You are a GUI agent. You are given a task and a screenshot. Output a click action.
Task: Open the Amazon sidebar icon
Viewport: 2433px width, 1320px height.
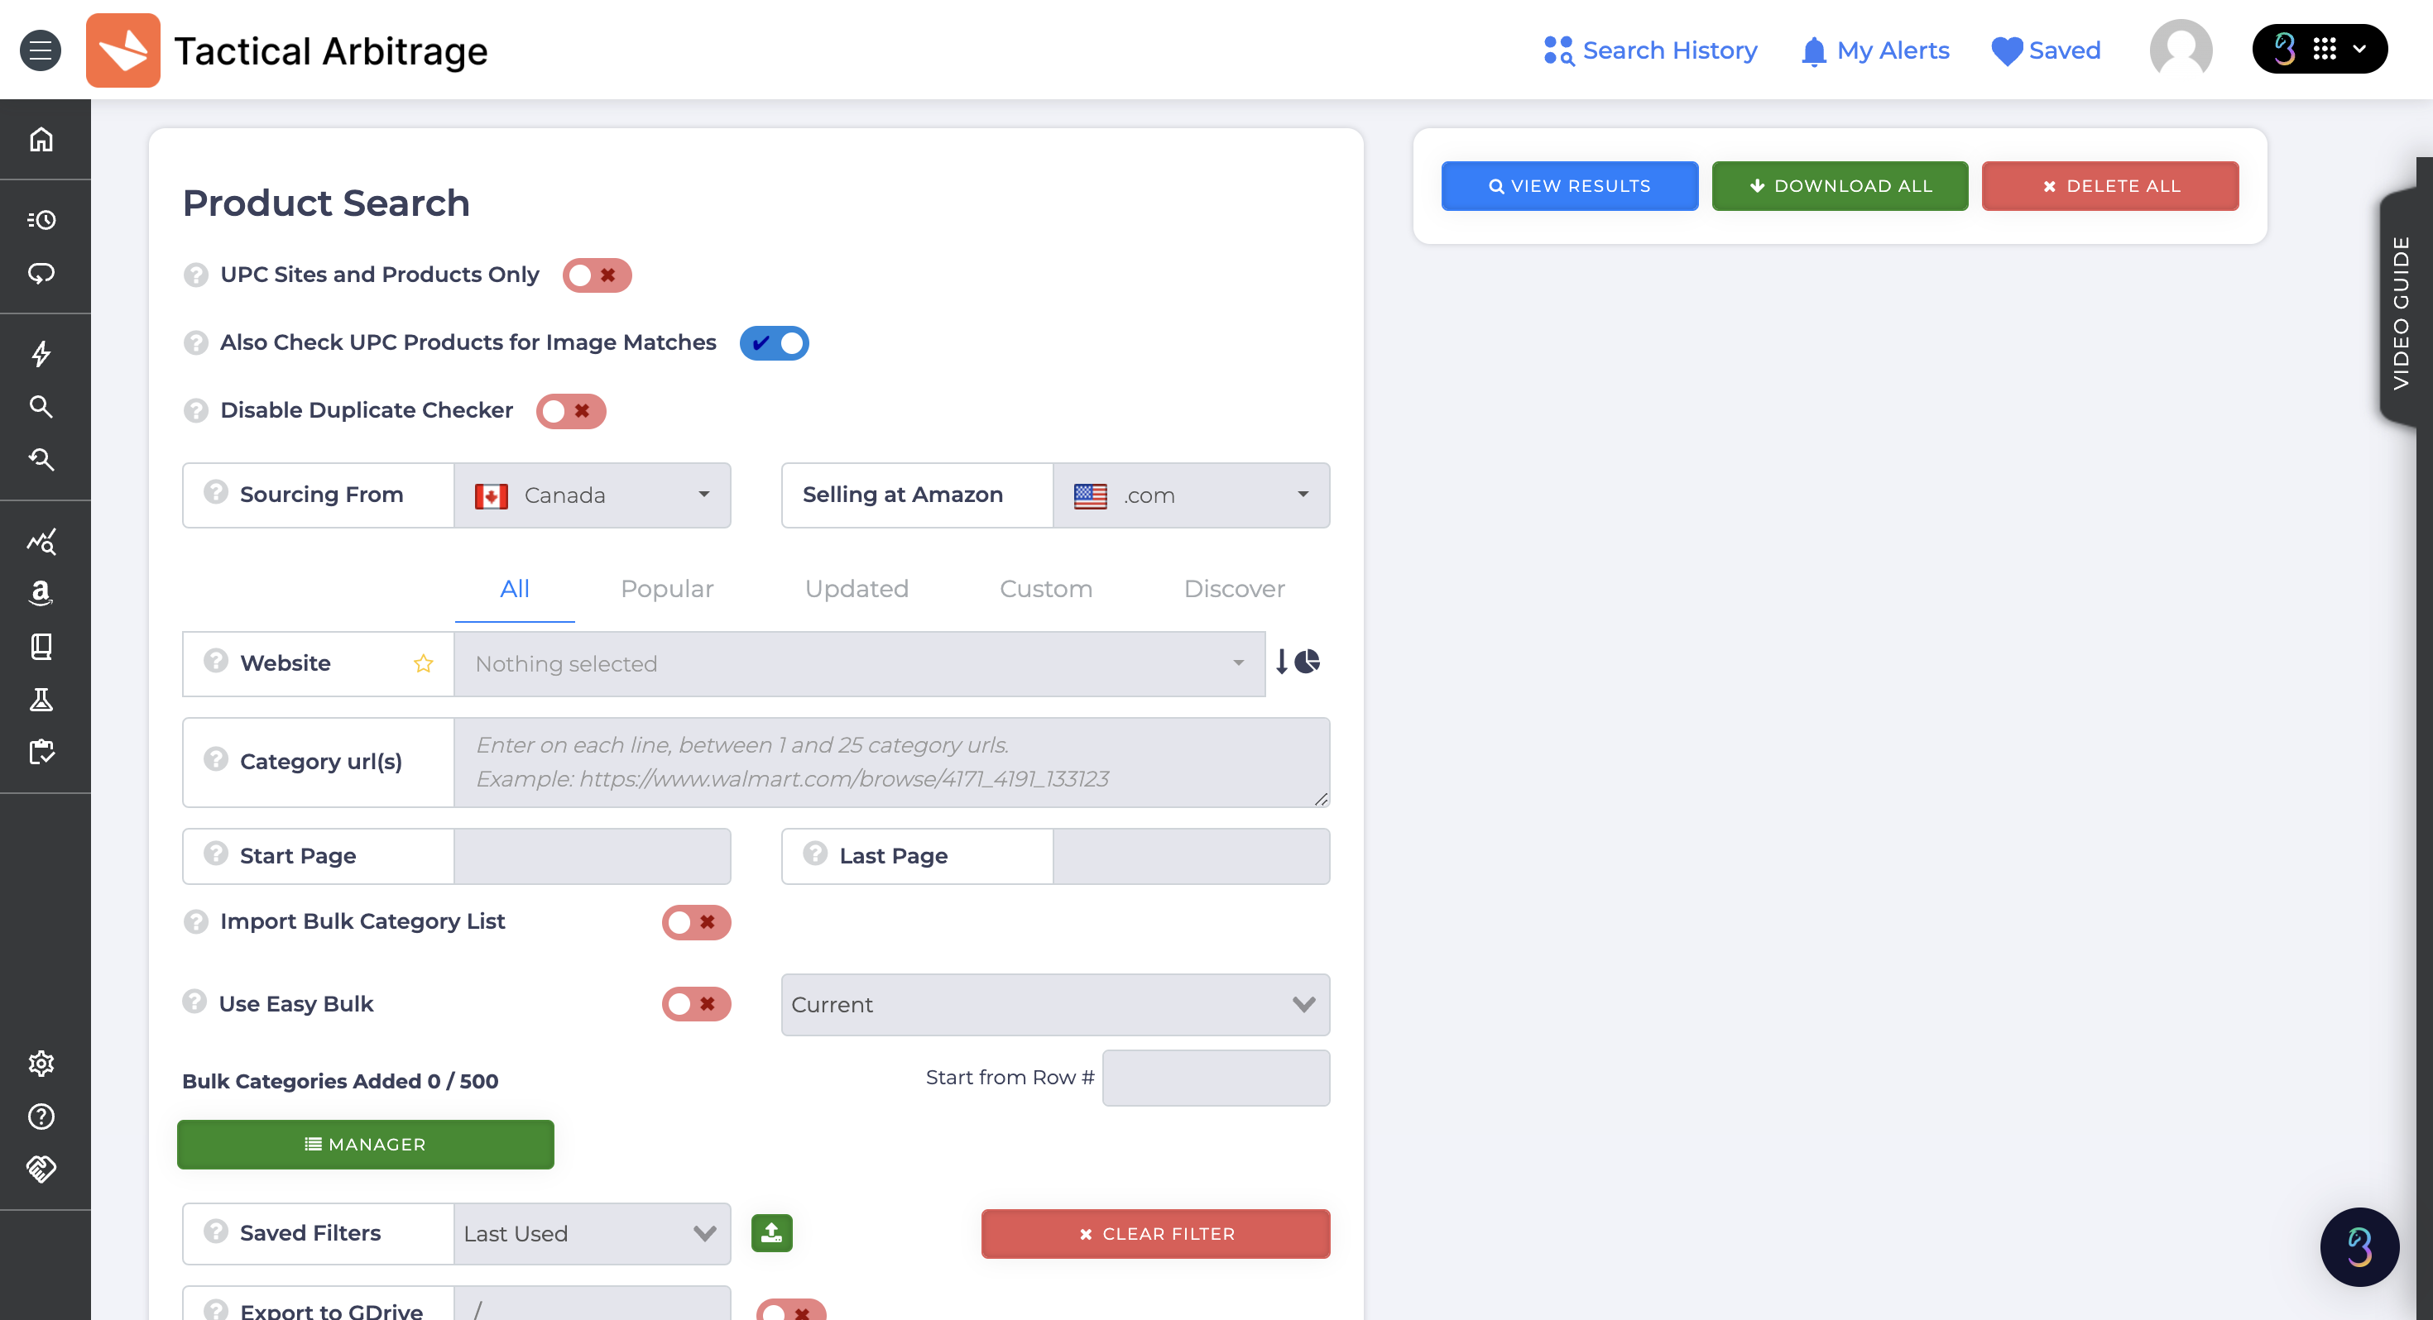(41, 594)
